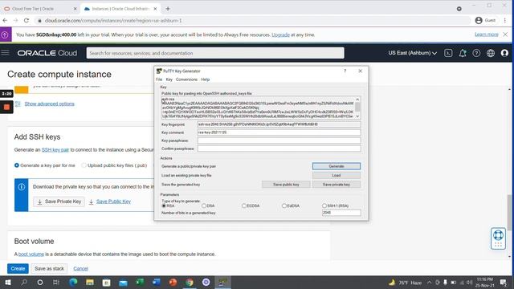Focus the Oracle Cloud search field
The height and width of the screenshot is (289, 514).
click(x=215, y=53)
